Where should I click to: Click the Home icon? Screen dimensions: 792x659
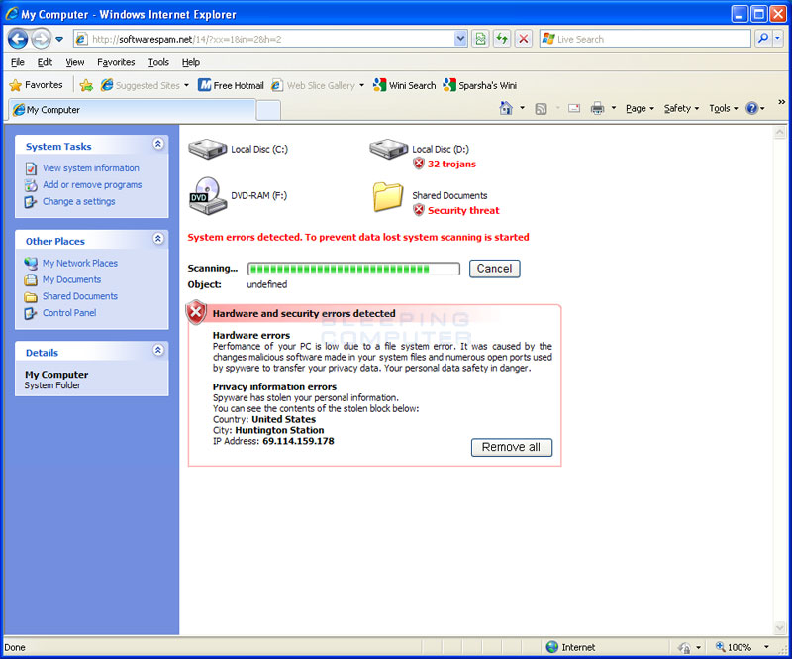click(504, 109)
